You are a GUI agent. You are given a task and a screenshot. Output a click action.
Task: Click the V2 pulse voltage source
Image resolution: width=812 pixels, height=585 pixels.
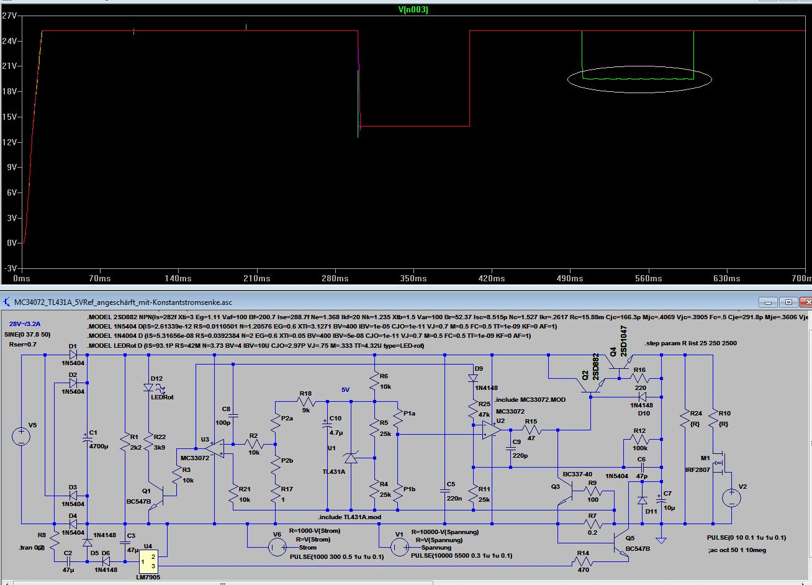pos(731,497)
